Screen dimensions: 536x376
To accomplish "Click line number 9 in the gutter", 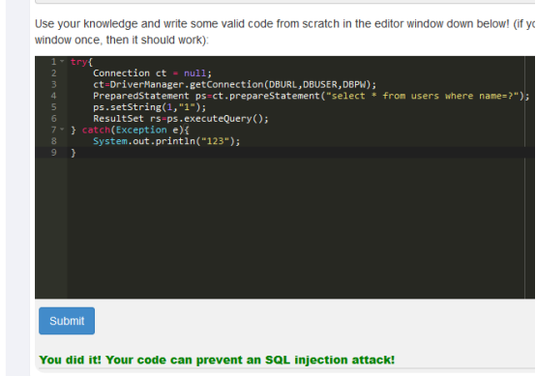I will (53, 153).
